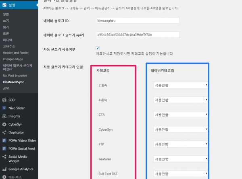This screenshot has width=242, height=179.
Task: Click the 네이버 블로그 글쓰기 api키 field
Action: pos(138,35)
